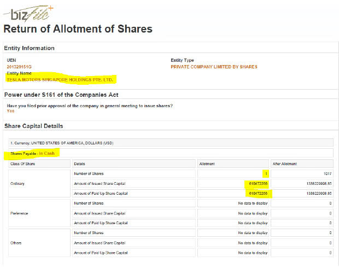
Task: Select the UEN value 201329151G
Action: 19,67
